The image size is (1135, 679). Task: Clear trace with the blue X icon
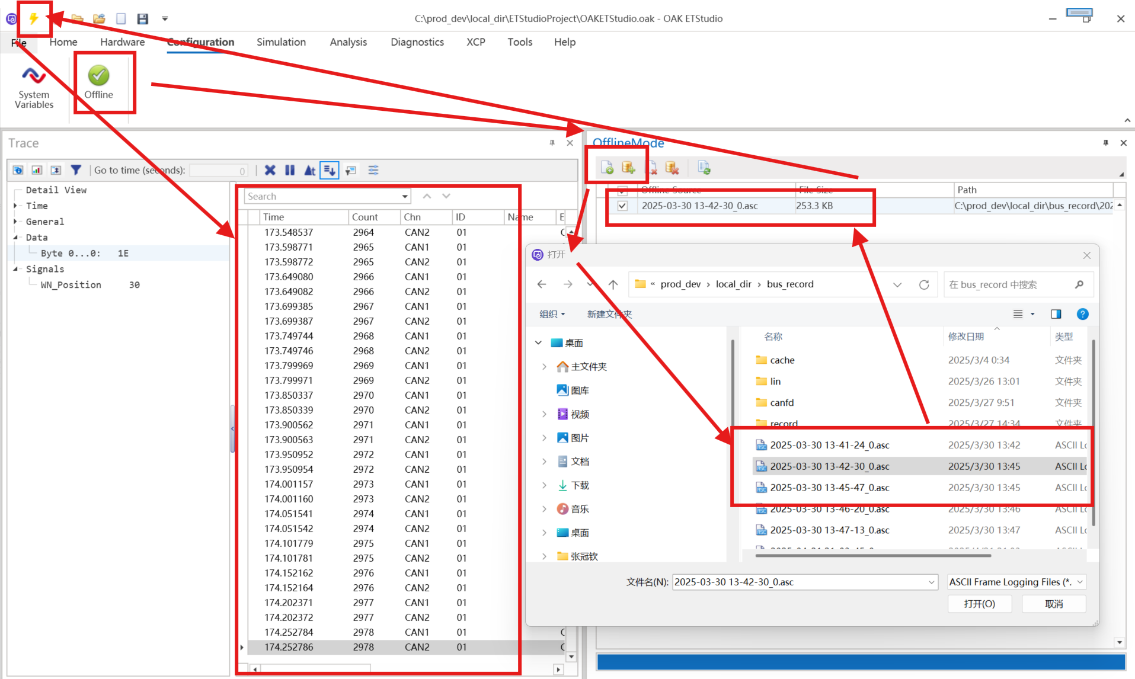click(270, 170)
